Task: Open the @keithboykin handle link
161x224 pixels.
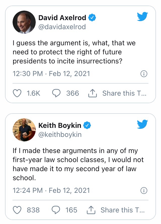Action: pyautogui.click(x=60, y=135)
